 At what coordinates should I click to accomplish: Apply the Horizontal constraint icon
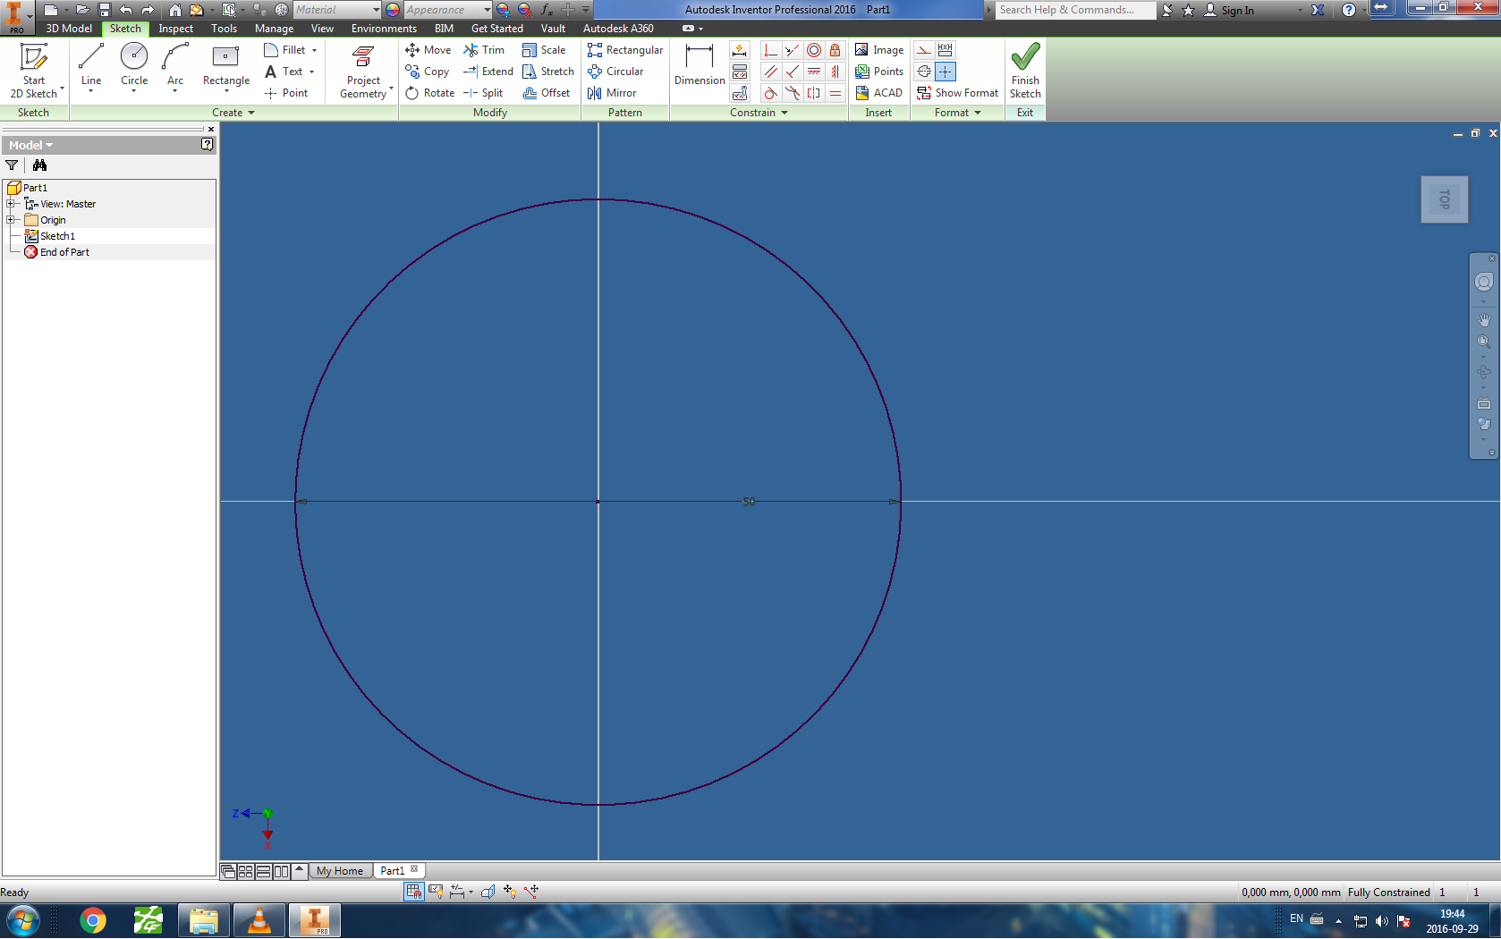(813, 72)
